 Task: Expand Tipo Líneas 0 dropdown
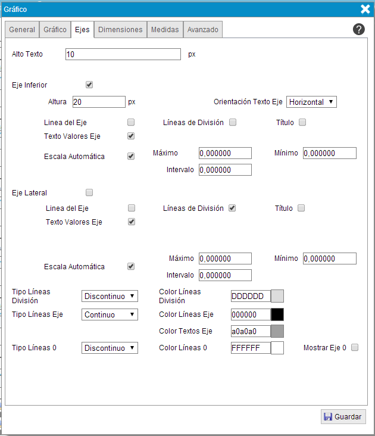coord(110,348)
